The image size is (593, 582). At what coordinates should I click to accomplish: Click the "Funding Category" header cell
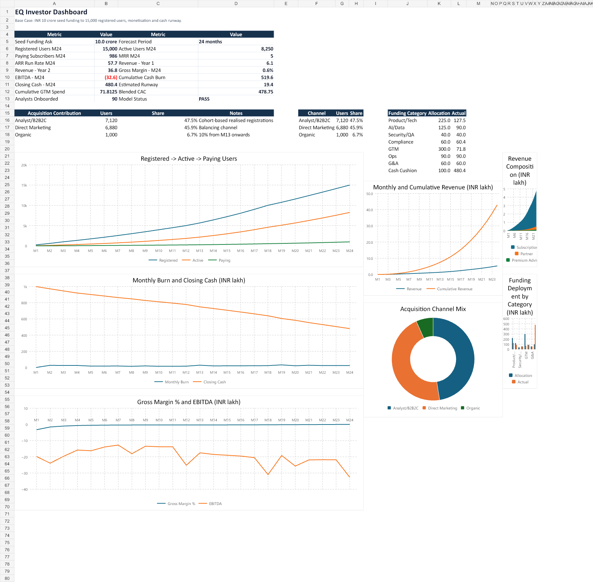pyautogui.click(x=407, y=113)
